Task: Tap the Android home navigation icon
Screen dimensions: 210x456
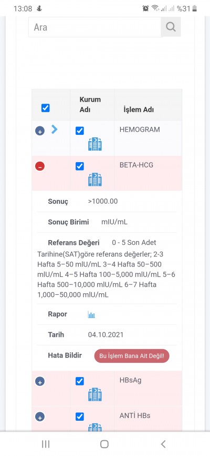Action: [x=104, y=444]
